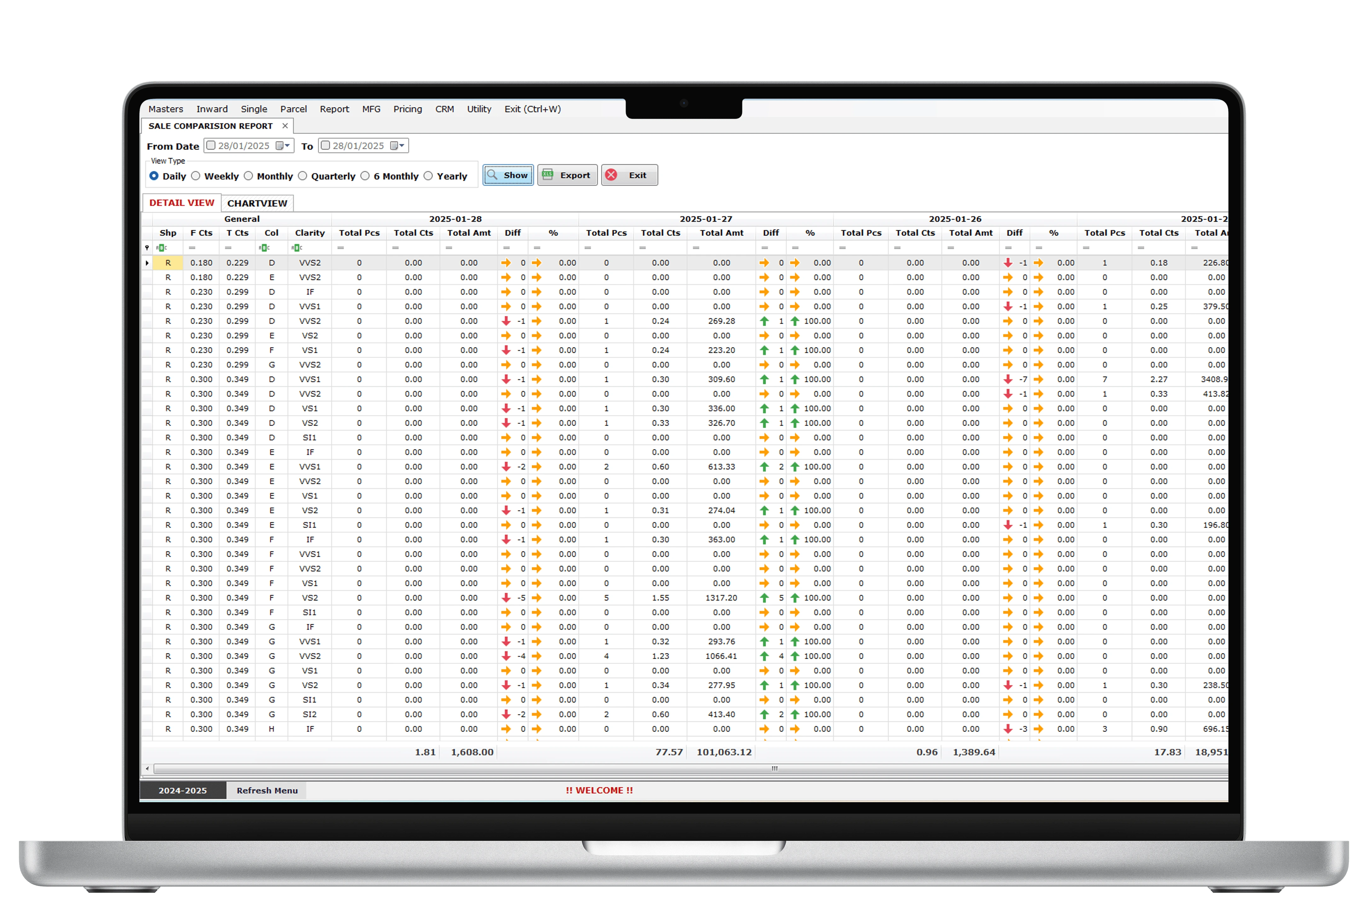The image size is (1368, 901).
Task: Click the equals filter icon under Total Pcs
Action: click(x=341, y=248)
